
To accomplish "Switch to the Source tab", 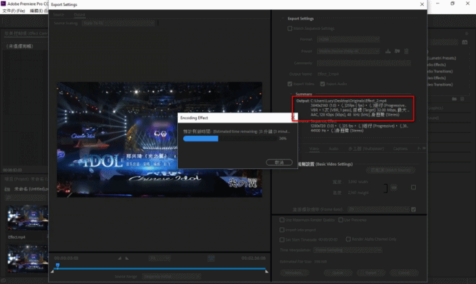I will click(x=59, y=15).
